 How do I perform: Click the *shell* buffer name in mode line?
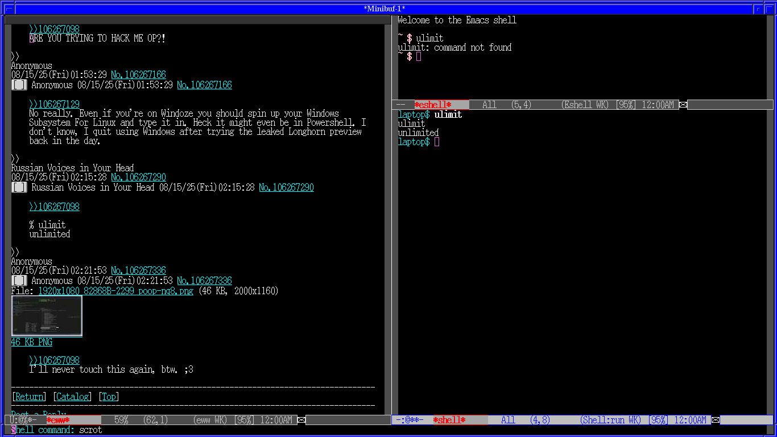tap(449, 420)
